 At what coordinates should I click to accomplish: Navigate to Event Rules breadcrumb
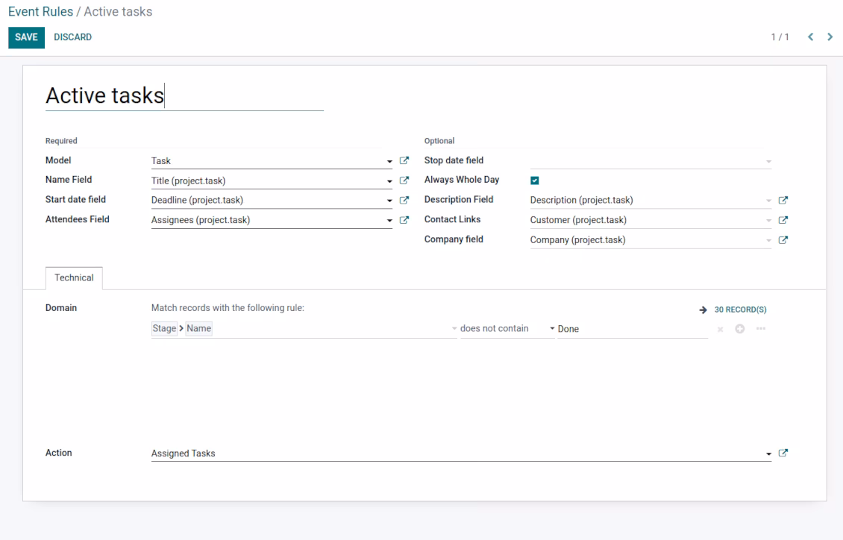point(40,12)
